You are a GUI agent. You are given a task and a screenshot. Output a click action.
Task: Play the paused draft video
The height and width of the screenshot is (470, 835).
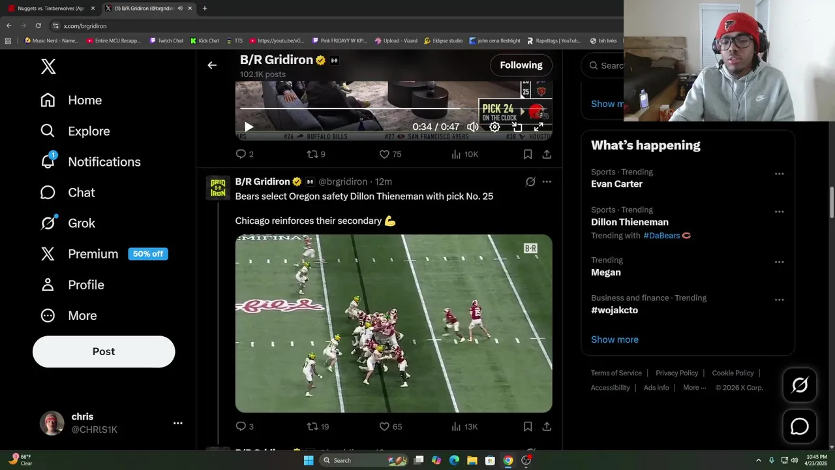[249, 127]
